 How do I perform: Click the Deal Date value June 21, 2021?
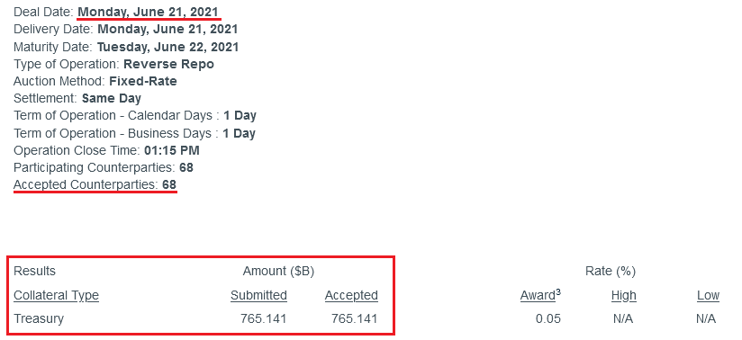click(x=149, y=12)
